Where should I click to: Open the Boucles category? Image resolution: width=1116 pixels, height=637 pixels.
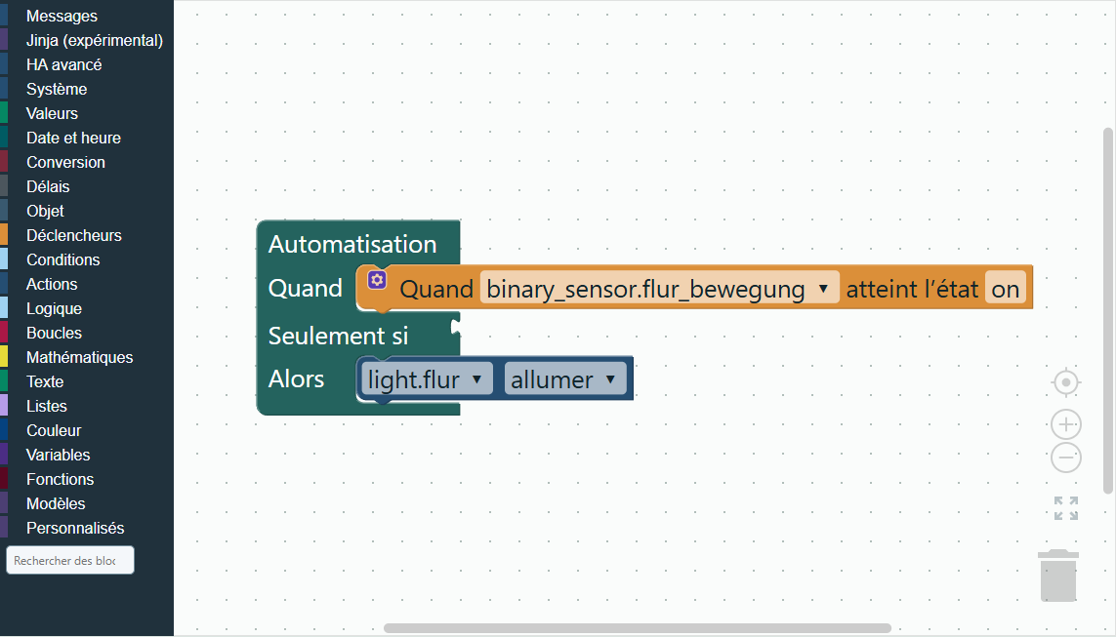(x=87, y=333)
